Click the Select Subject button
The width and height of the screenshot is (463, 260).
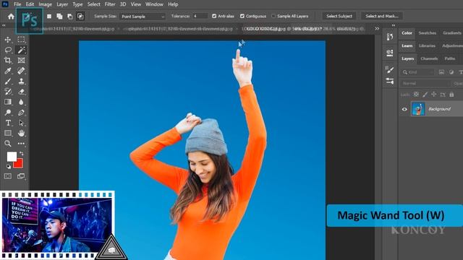tap(339, 16)
